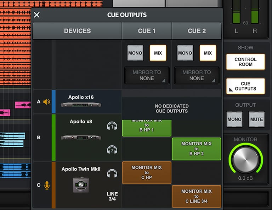
Task: Click microphone icon on device C
Action: (47, 185)
